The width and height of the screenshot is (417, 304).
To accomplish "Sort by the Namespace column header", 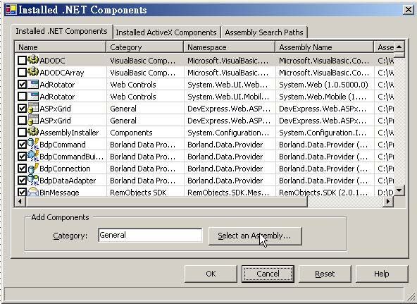I will (229, 47).
